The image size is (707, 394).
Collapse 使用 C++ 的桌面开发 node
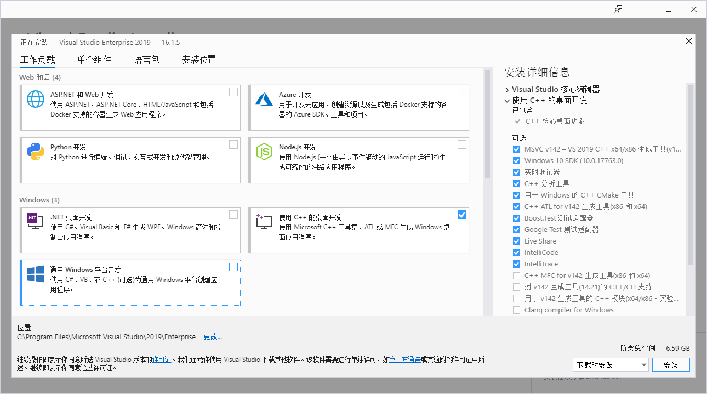pos(507,101)
